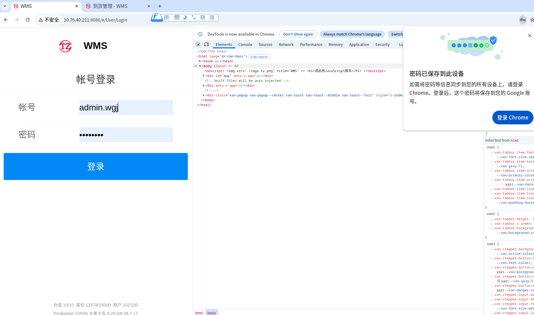Select the inspect element picker icon
This screenshot has width=534, height=315.
198,44
